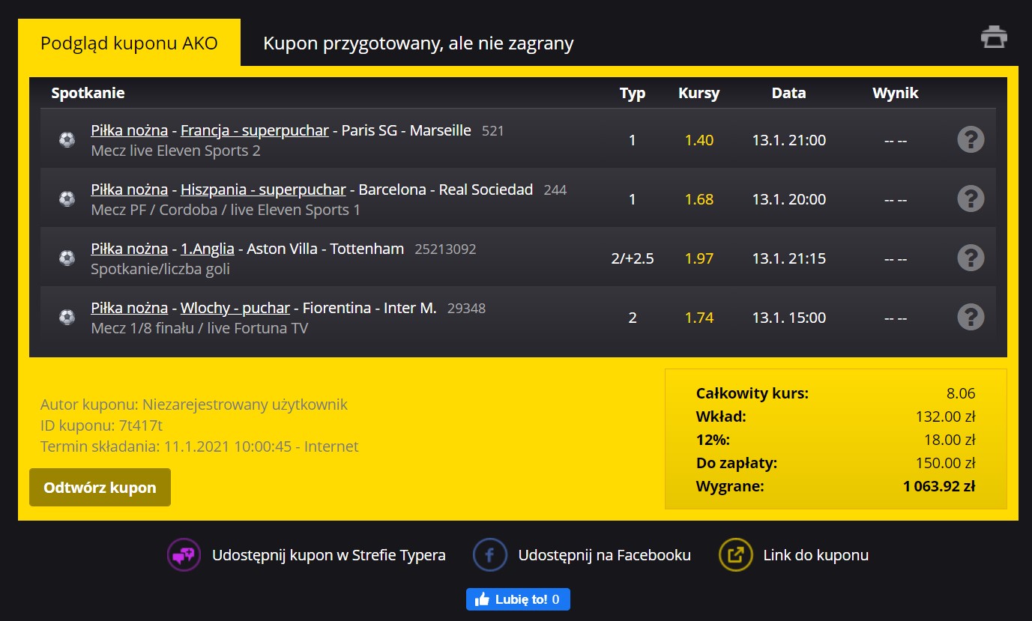Open Piłka nożna link in Aston Villa row
The height and width of the screenshot is (621, 1032).
click(130, 249)
